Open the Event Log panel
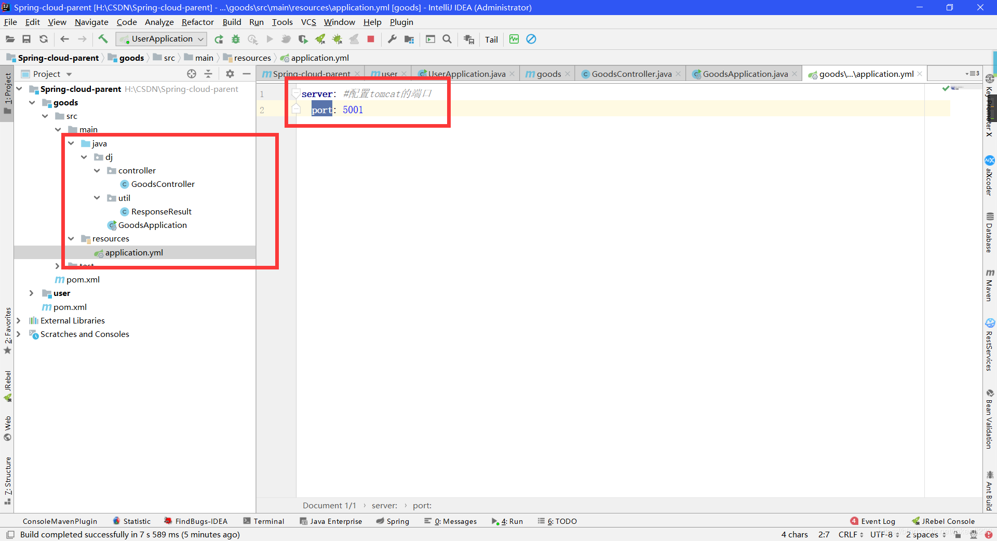997x541 pixels. 873,521
